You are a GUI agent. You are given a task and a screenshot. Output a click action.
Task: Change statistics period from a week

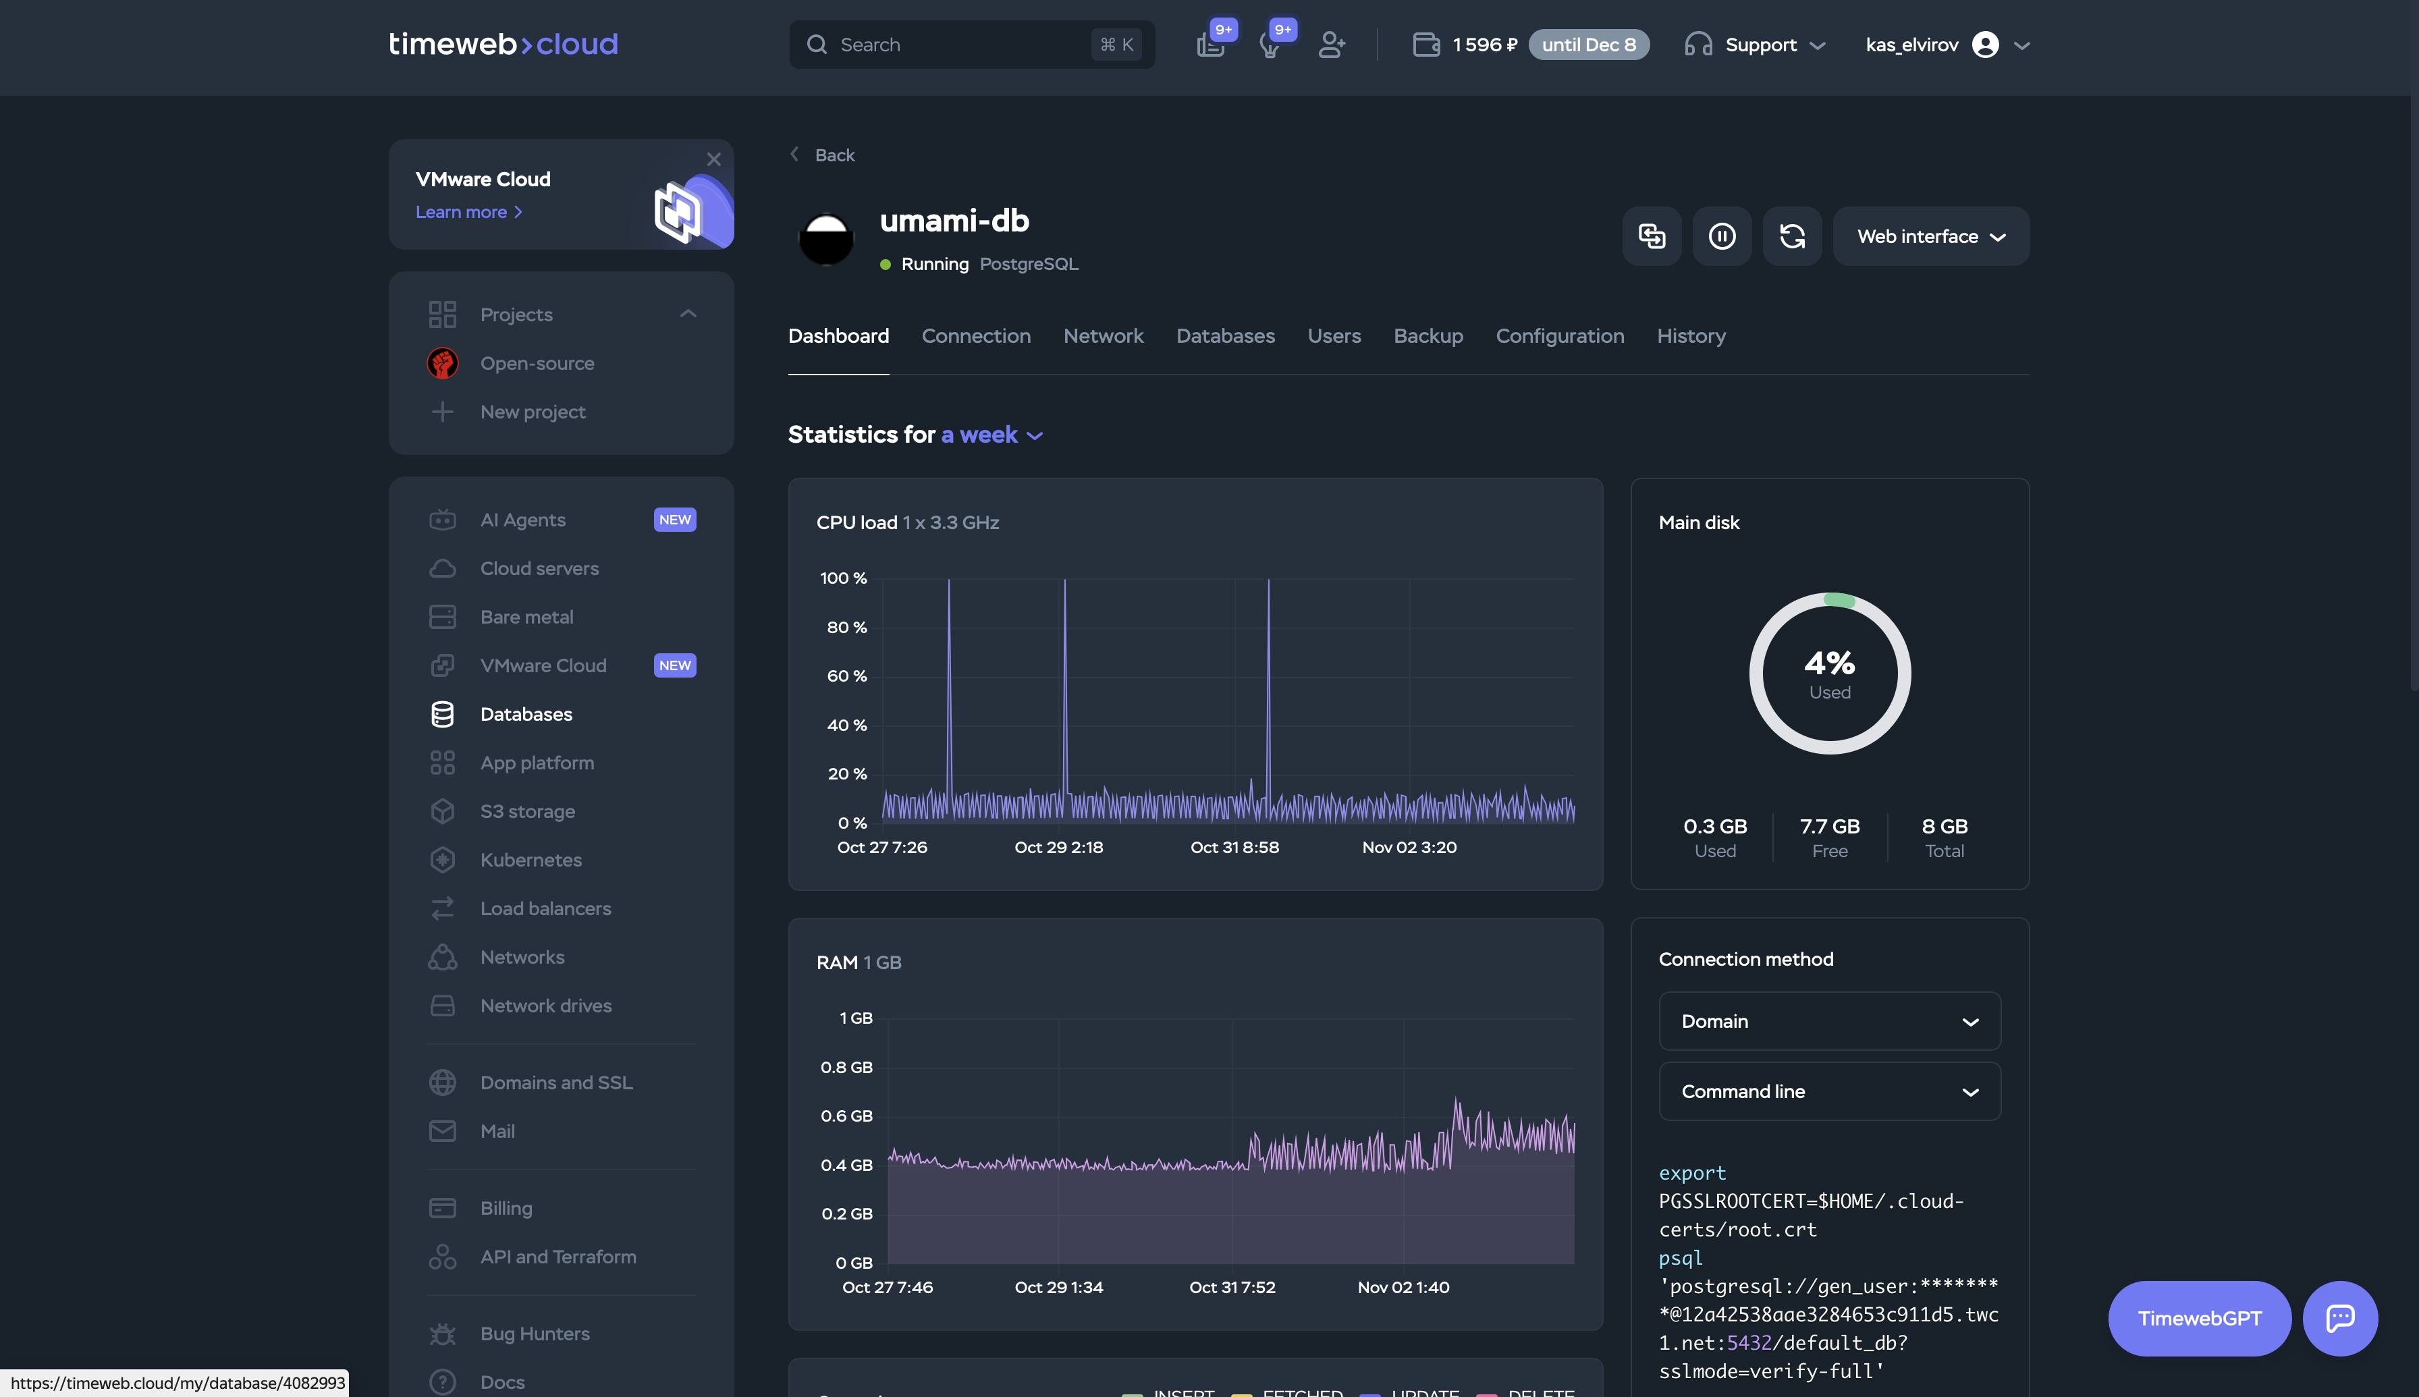(x=988, y=435)
